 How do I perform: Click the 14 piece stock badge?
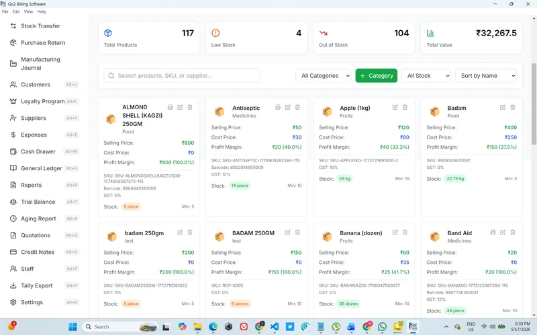pos(240,186)
